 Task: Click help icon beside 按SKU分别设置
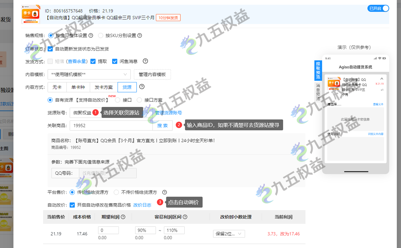pos(140,36)
